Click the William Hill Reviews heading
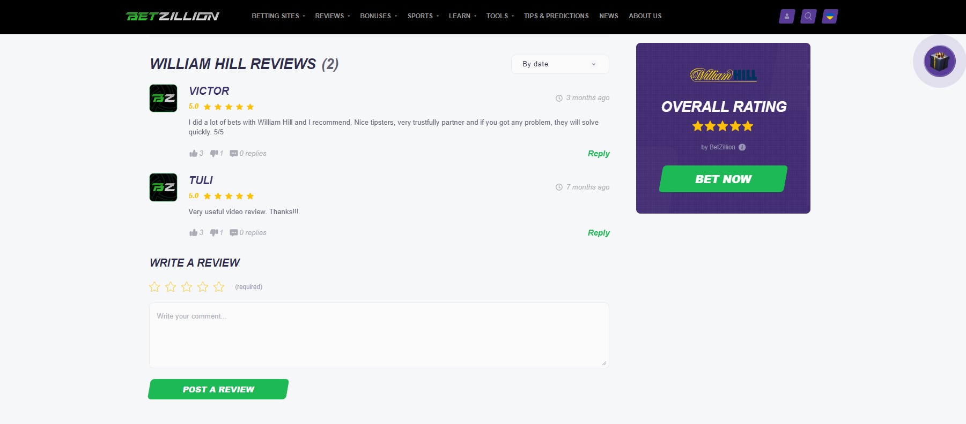Image resolution: width=966 pixels, height=424 pixels. (x=244, y=64)
